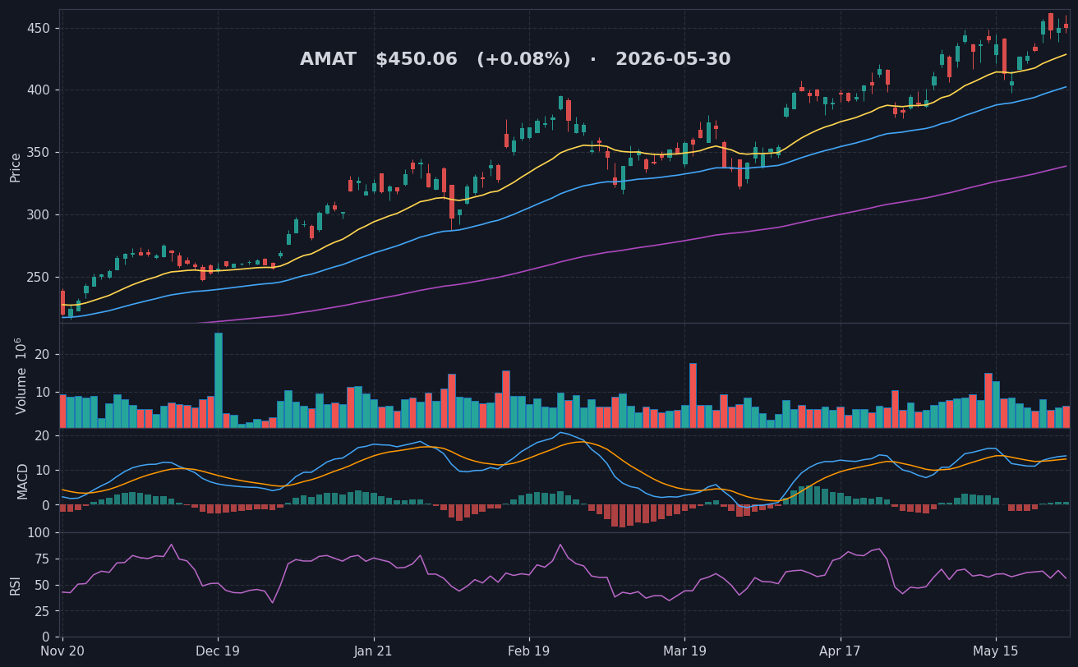This screenshot has width=1078, height=667.
Task: Click the Volume 10^6 axis label
Action: pyautogui.click(x=20, y=375)
